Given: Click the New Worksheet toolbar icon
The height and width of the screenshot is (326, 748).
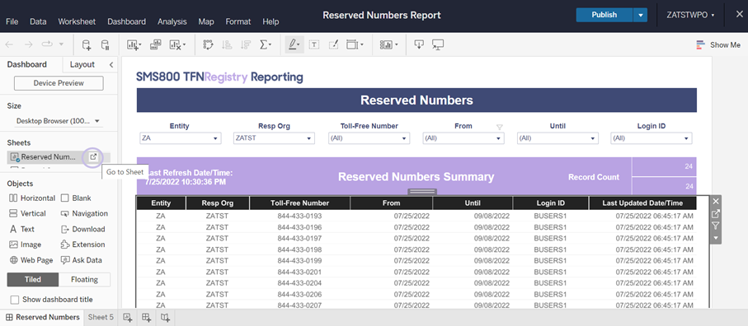Looking at the screenshot, I should coord(134,44).
